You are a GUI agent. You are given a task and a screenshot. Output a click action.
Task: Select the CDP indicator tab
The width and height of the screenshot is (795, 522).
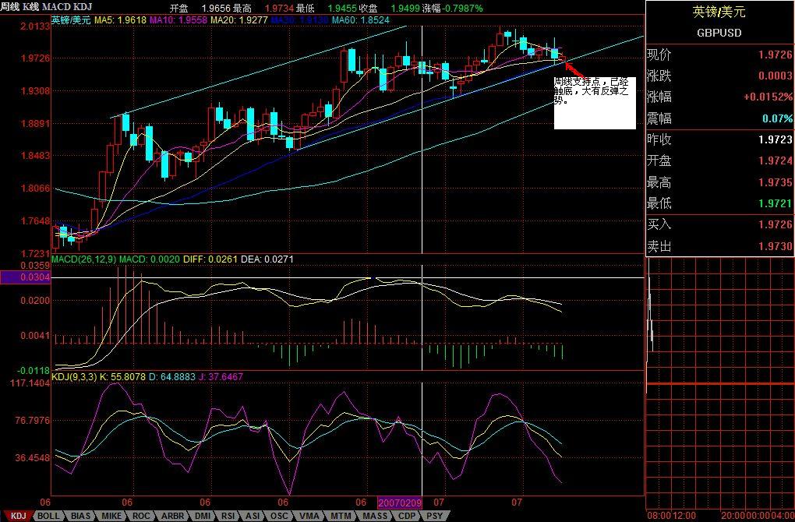point(406,516)
